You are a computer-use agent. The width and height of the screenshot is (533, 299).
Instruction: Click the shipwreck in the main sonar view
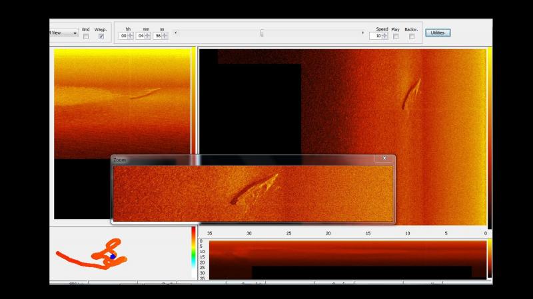tap(412, 93)
